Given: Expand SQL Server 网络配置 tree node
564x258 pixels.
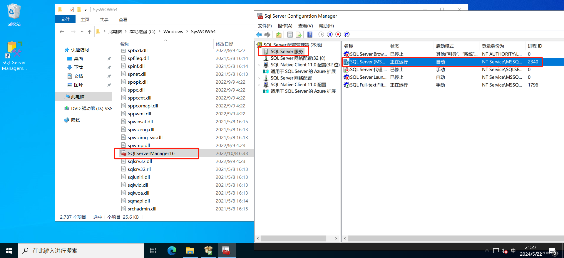Looking at the screenshot, I should click(259, 78).
